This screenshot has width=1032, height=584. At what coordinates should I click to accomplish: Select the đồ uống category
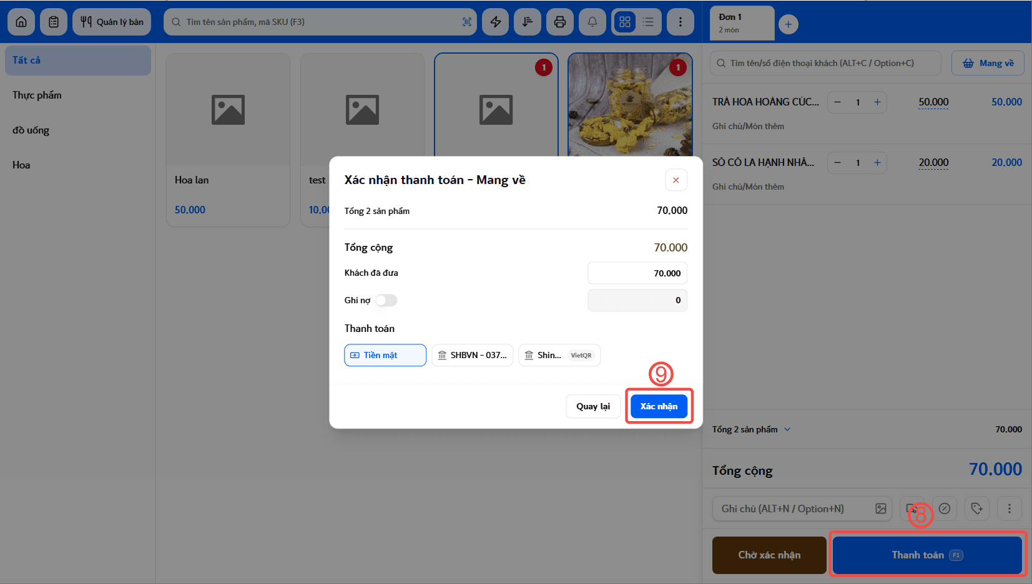coord(78,130)
